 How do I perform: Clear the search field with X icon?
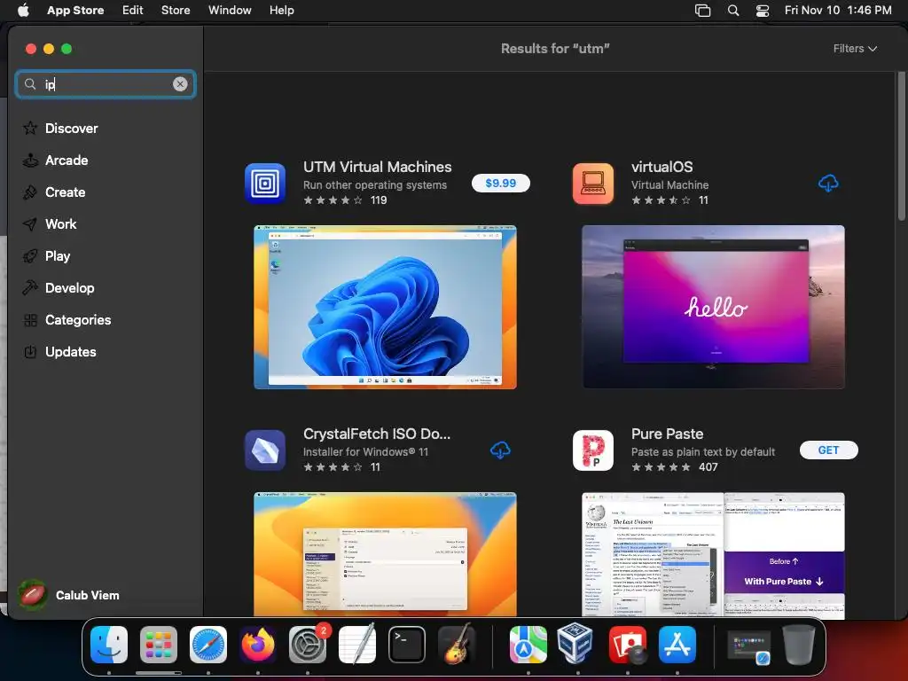coord(180,84)
